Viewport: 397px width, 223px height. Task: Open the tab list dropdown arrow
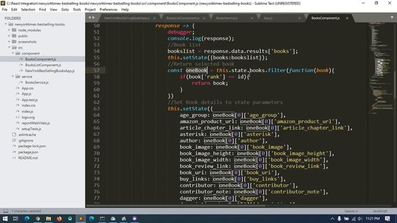point(392,17)
